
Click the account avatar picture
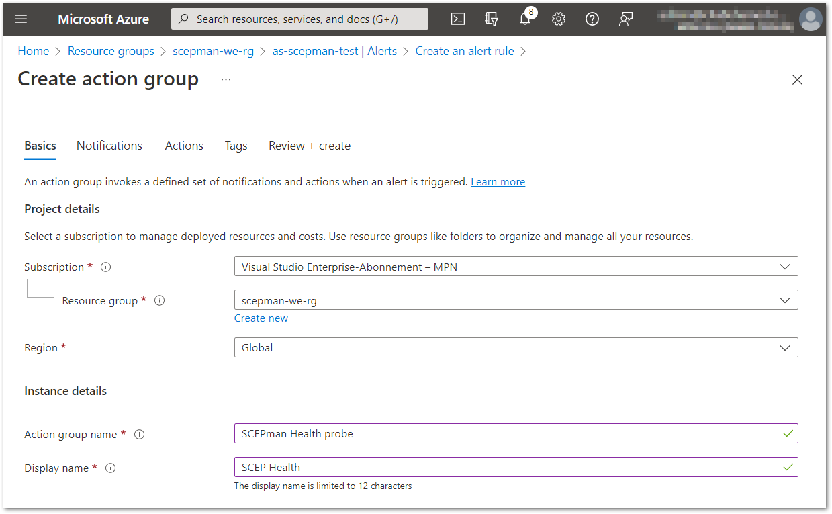click(811, 19)
